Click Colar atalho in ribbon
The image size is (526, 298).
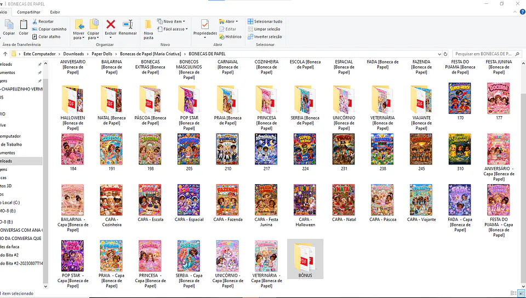46,37
